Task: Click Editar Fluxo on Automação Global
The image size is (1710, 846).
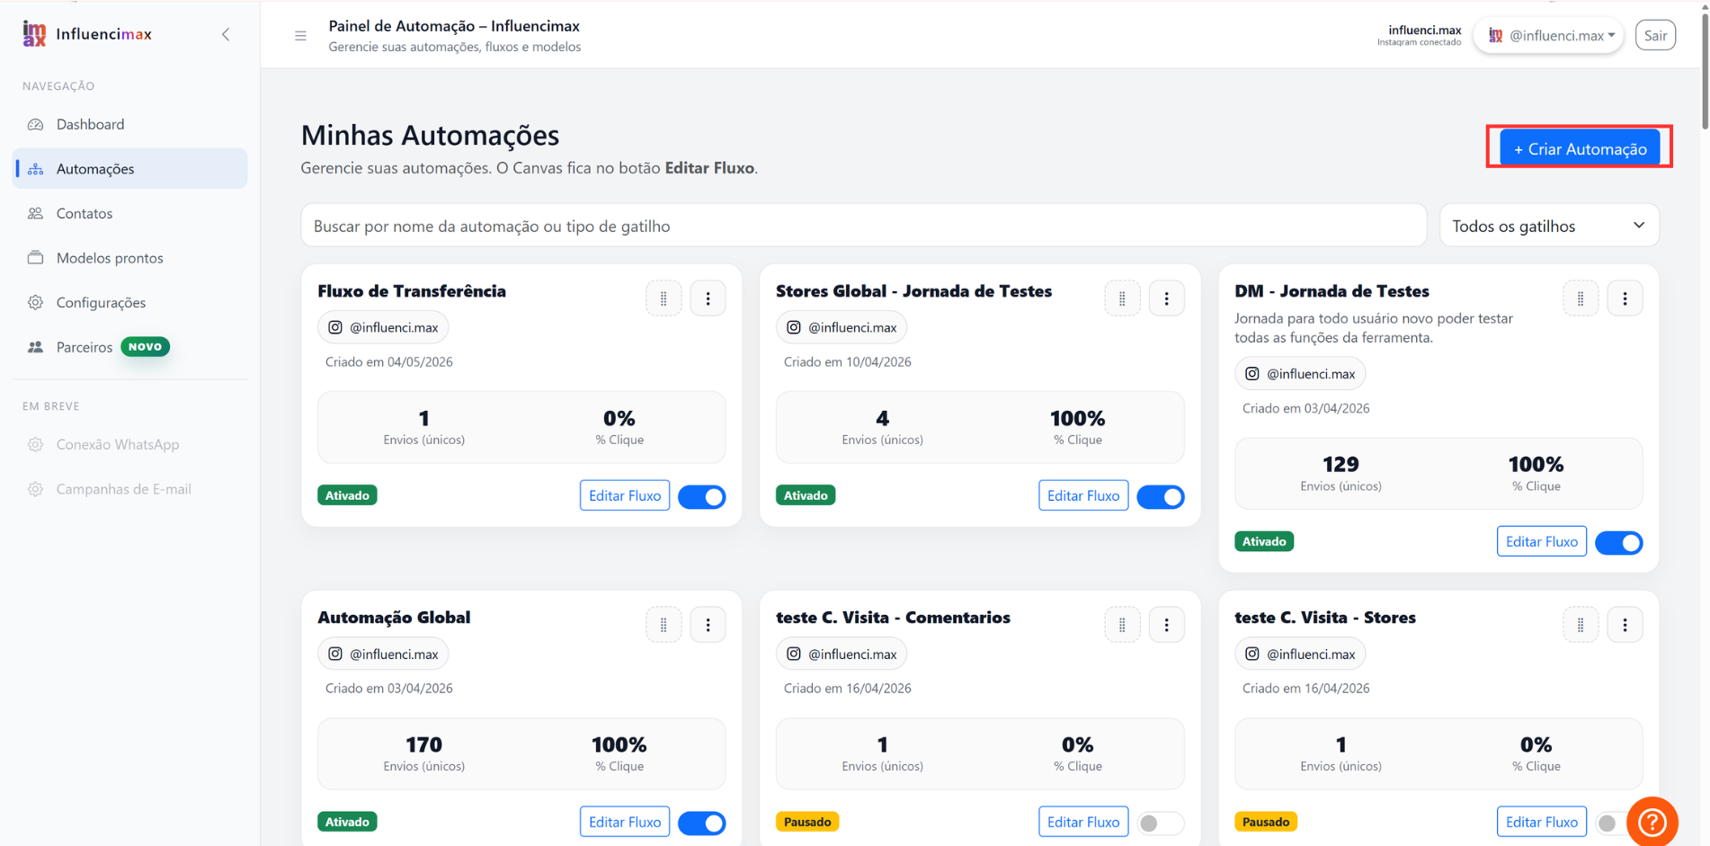Action: pos(625,822)
